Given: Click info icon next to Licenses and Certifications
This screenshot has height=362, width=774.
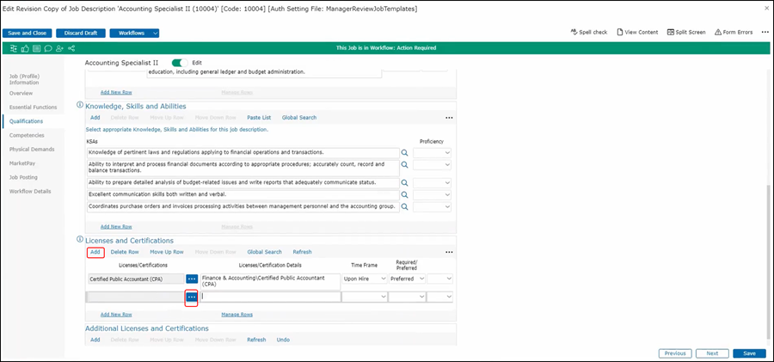Looking at the screenshot, I should pyautogui.click(x=80, y=241).
